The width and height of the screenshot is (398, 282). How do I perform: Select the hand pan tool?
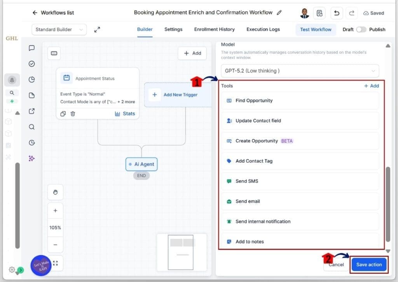tap(55, 192)
